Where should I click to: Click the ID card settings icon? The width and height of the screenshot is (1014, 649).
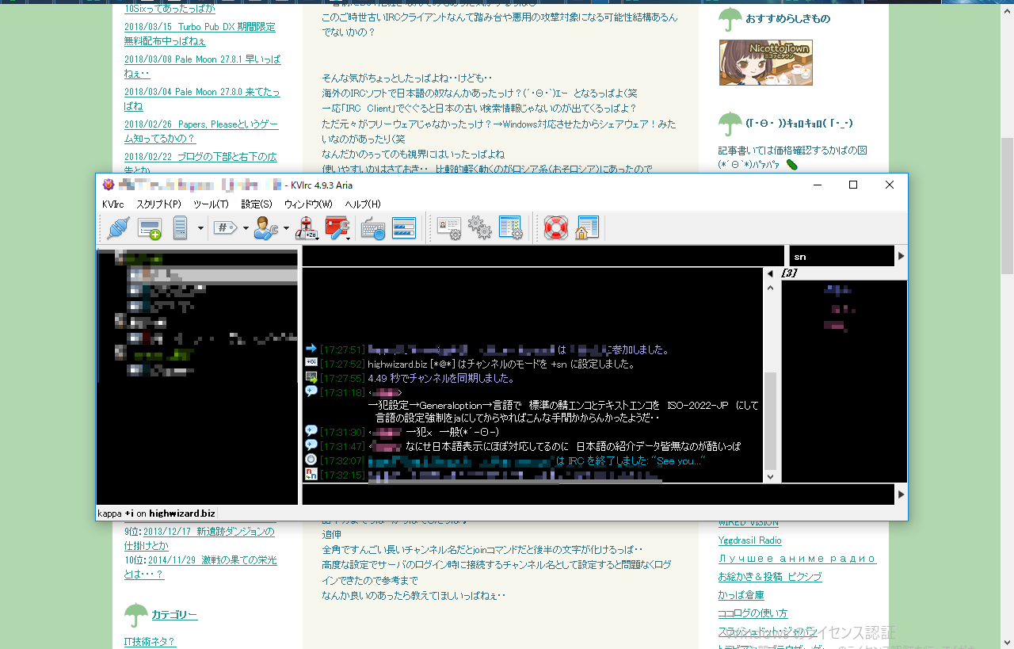coord(449,228)
